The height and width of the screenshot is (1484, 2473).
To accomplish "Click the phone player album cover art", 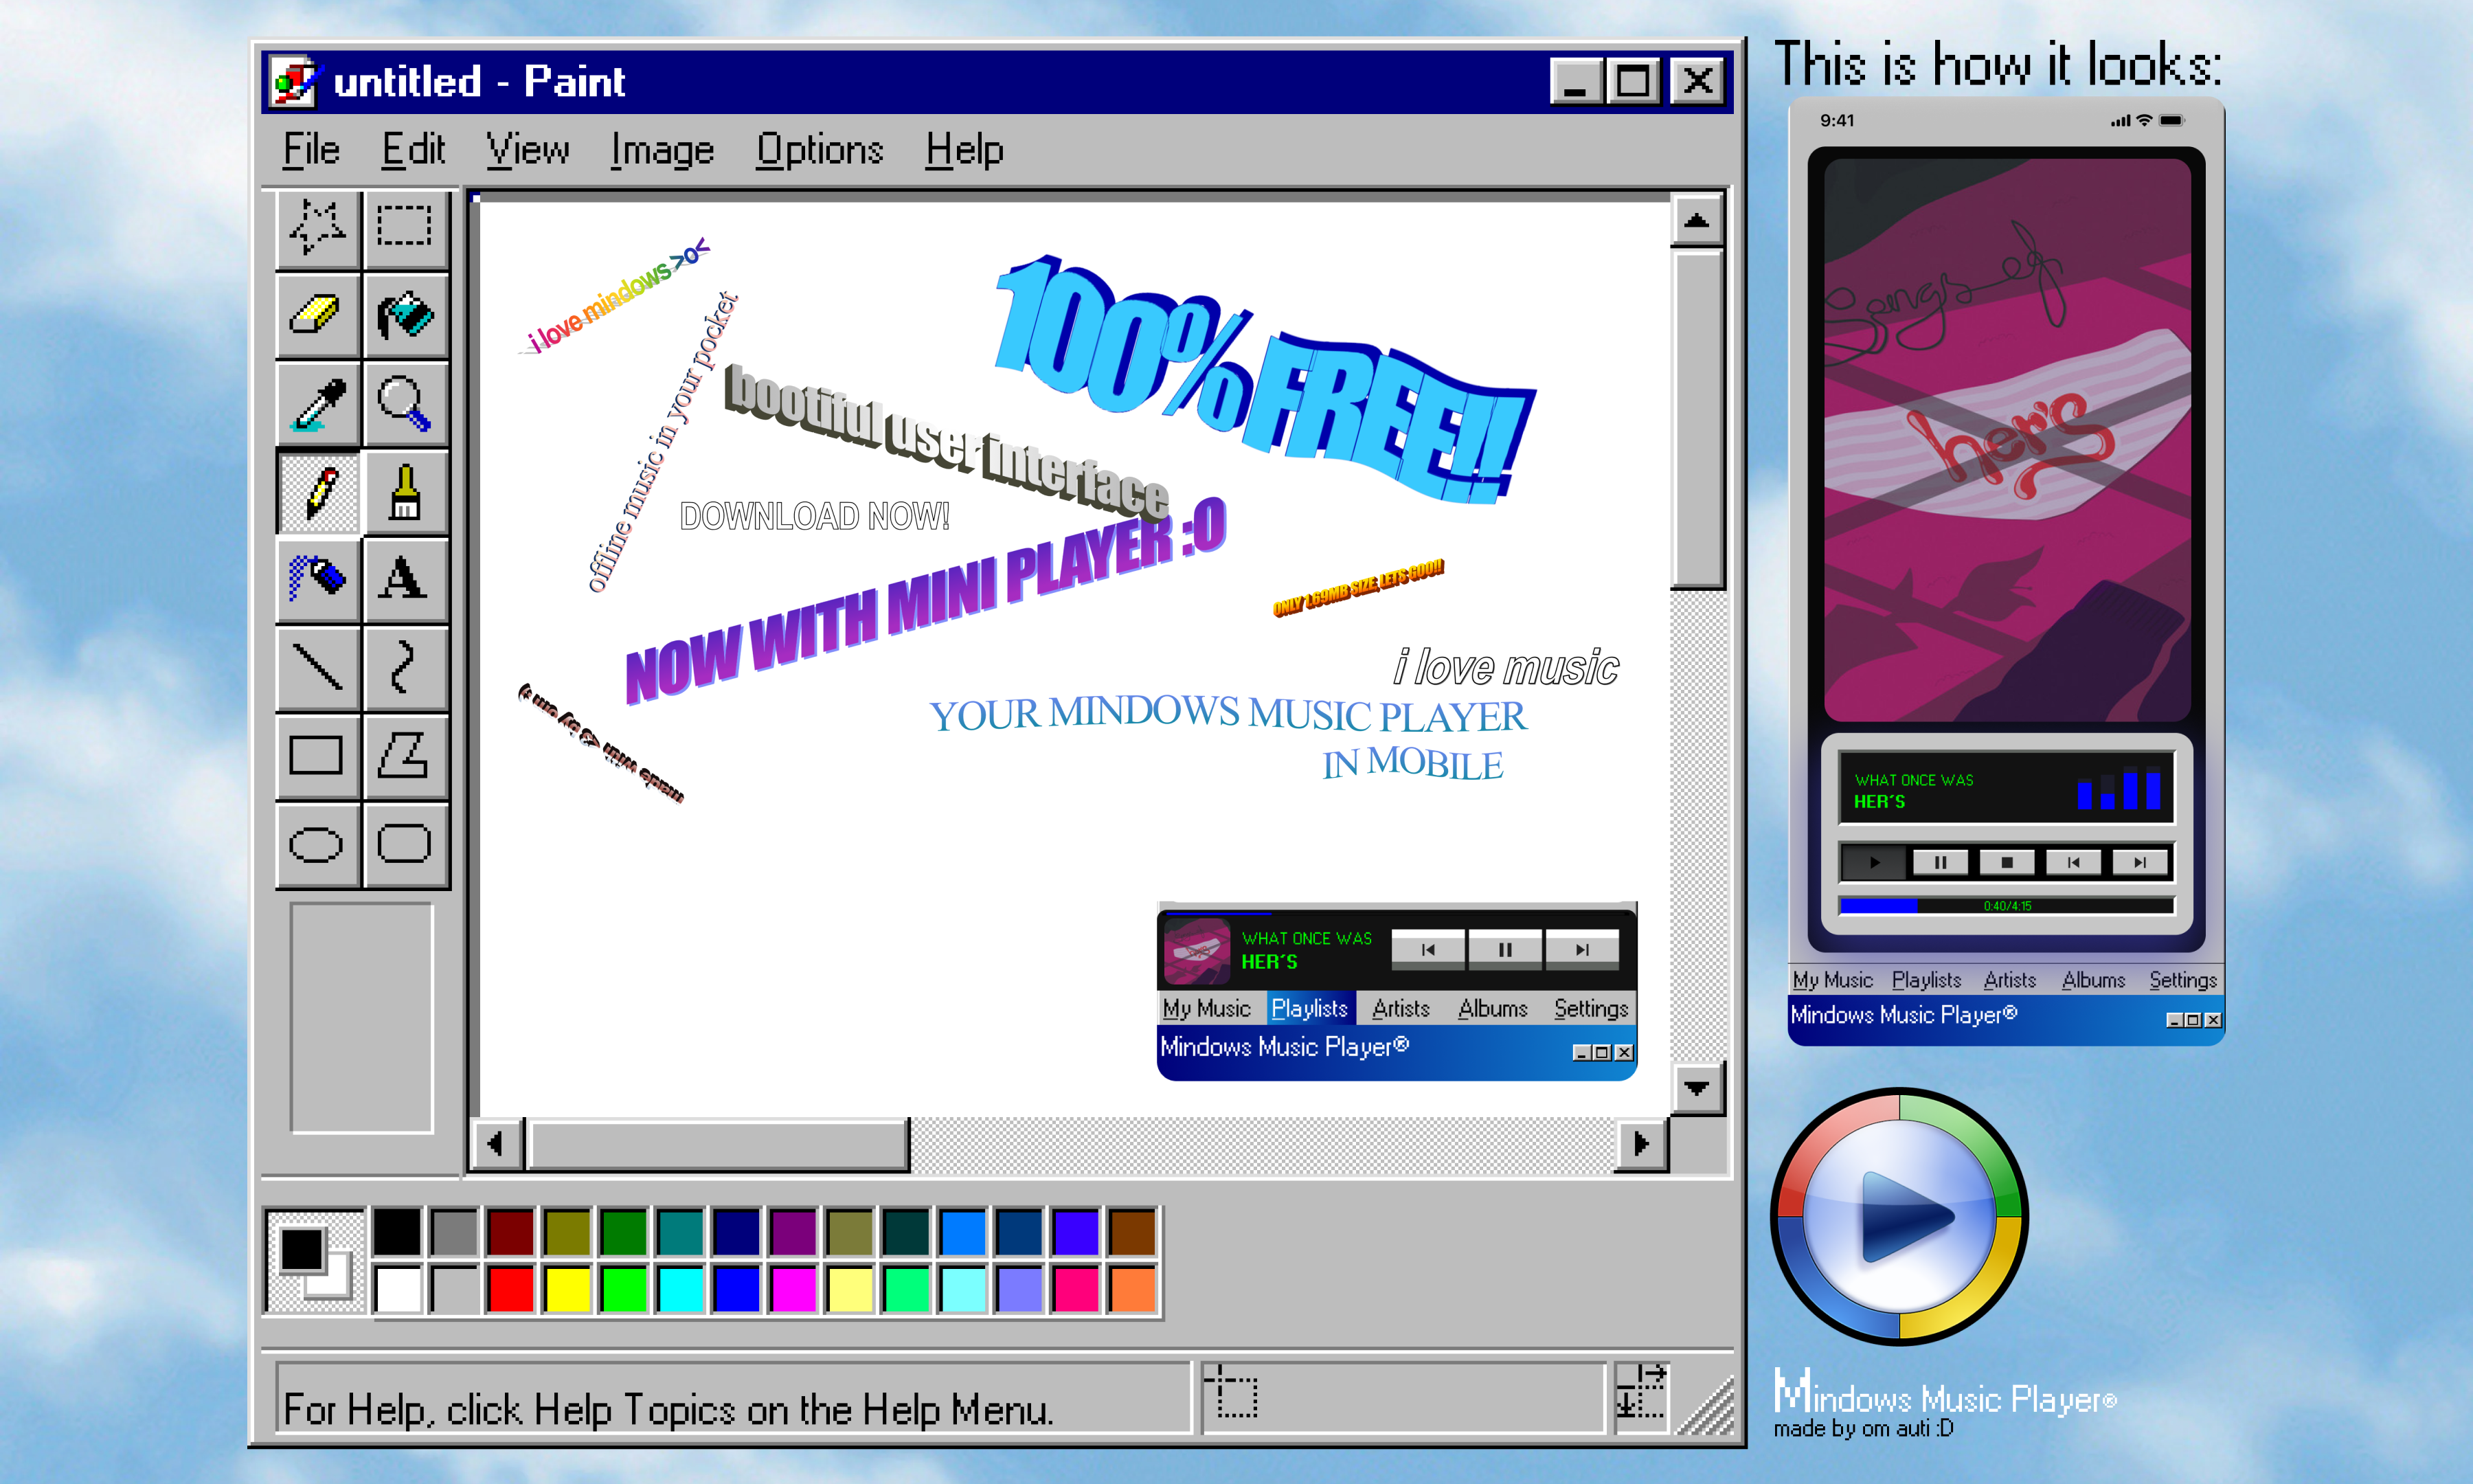I will click(x=2007, y=440).
